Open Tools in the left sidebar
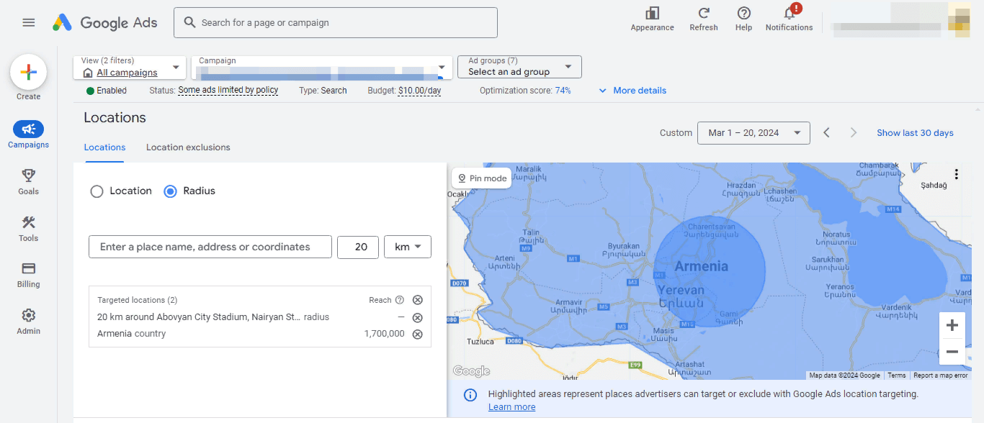The height and width of the screenshot is (423, 984). tap(29, 228)
